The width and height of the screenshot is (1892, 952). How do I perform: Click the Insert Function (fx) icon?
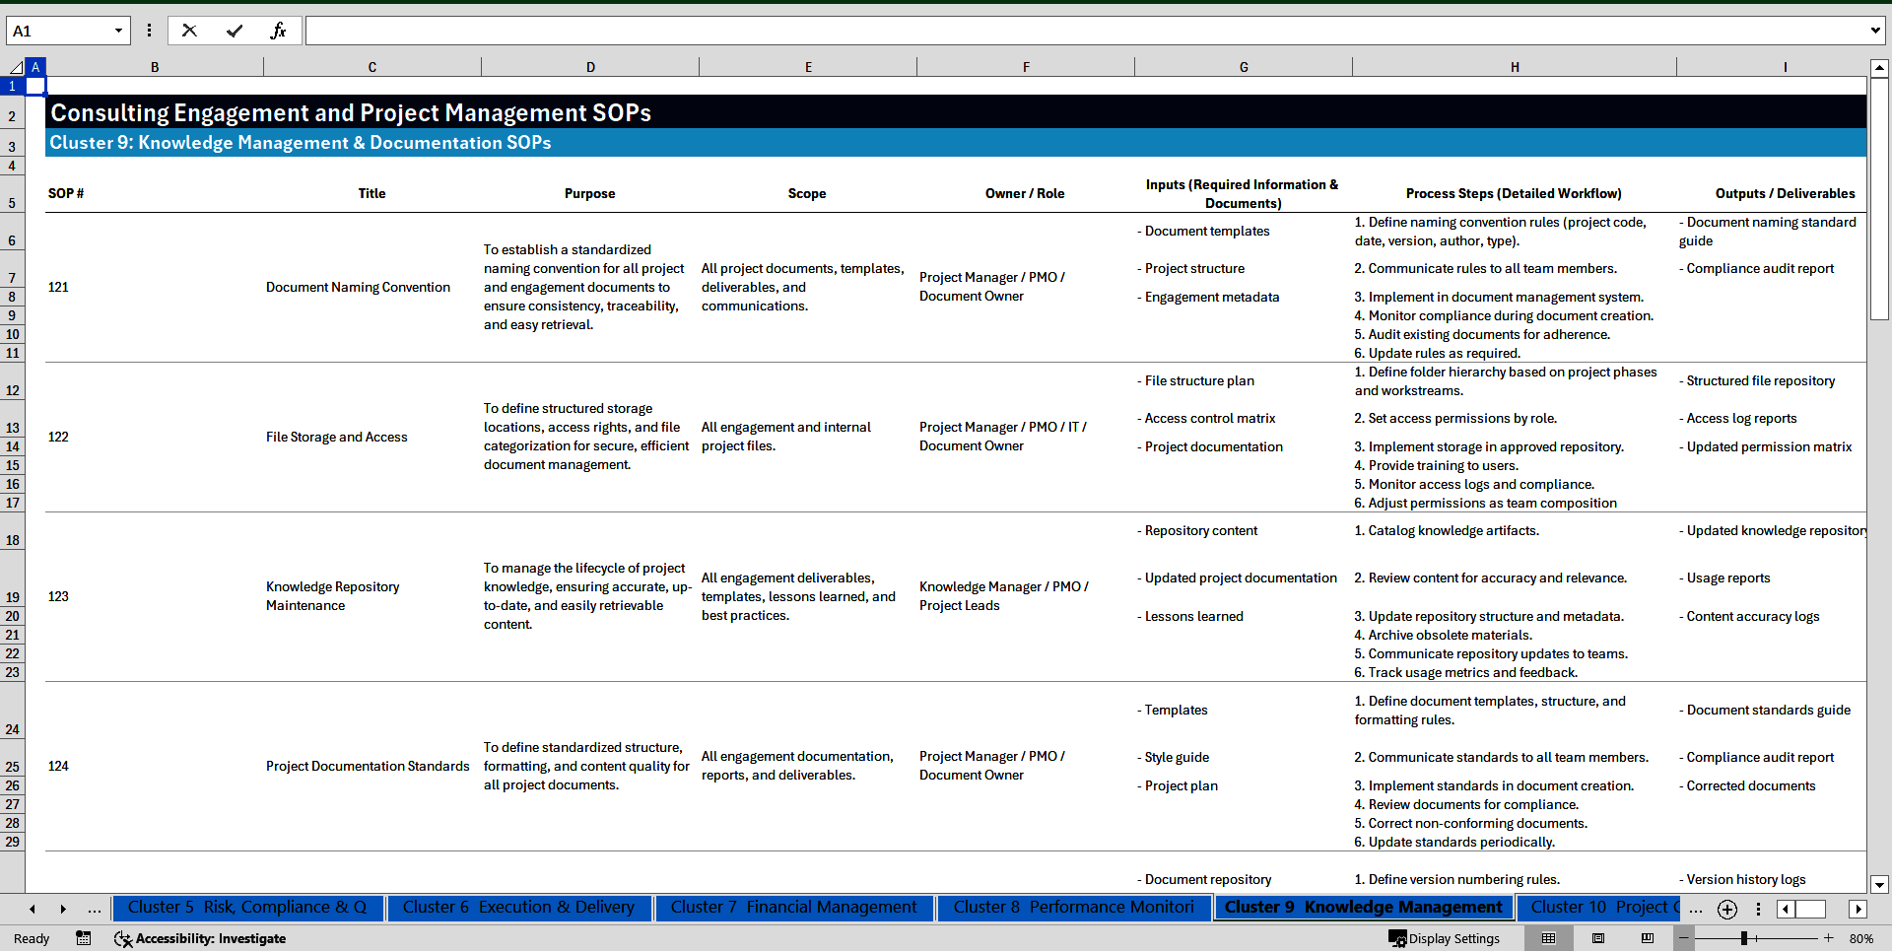pos(280,31)
